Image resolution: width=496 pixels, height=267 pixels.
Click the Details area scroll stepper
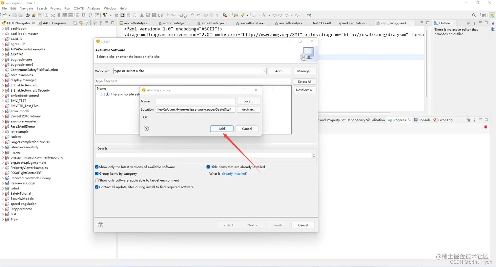tap(314, 156)
